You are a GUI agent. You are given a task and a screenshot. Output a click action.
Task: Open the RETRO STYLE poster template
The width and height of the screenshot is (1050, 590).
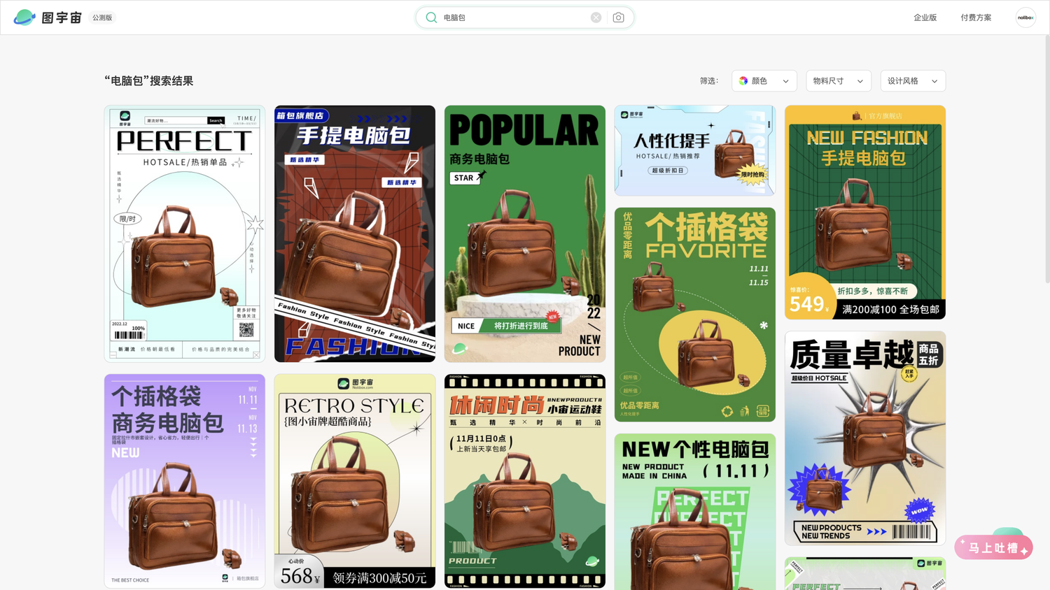355,481
